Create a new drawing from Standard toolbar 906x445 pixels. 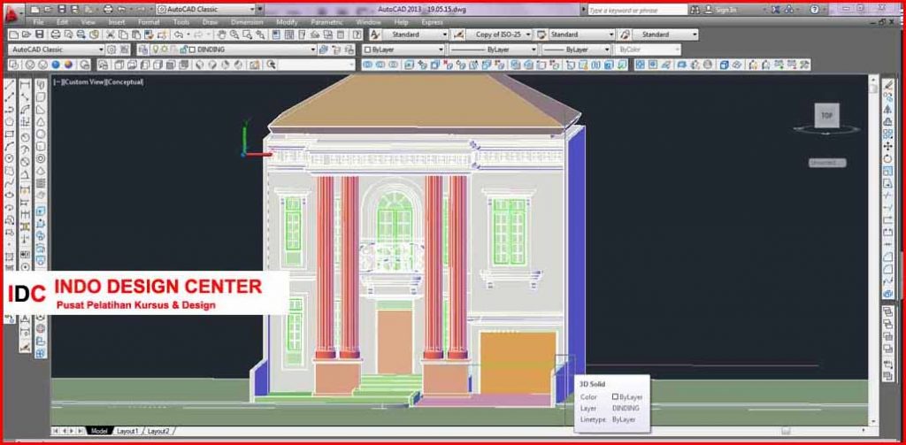click(14, 35)
